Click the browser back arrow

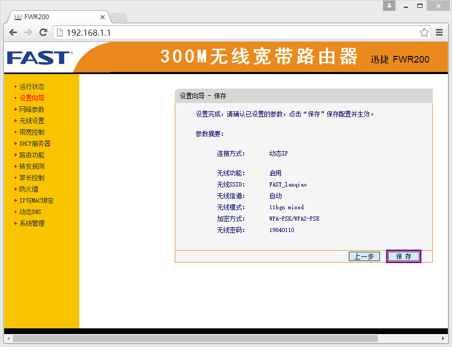coord(13,32)
